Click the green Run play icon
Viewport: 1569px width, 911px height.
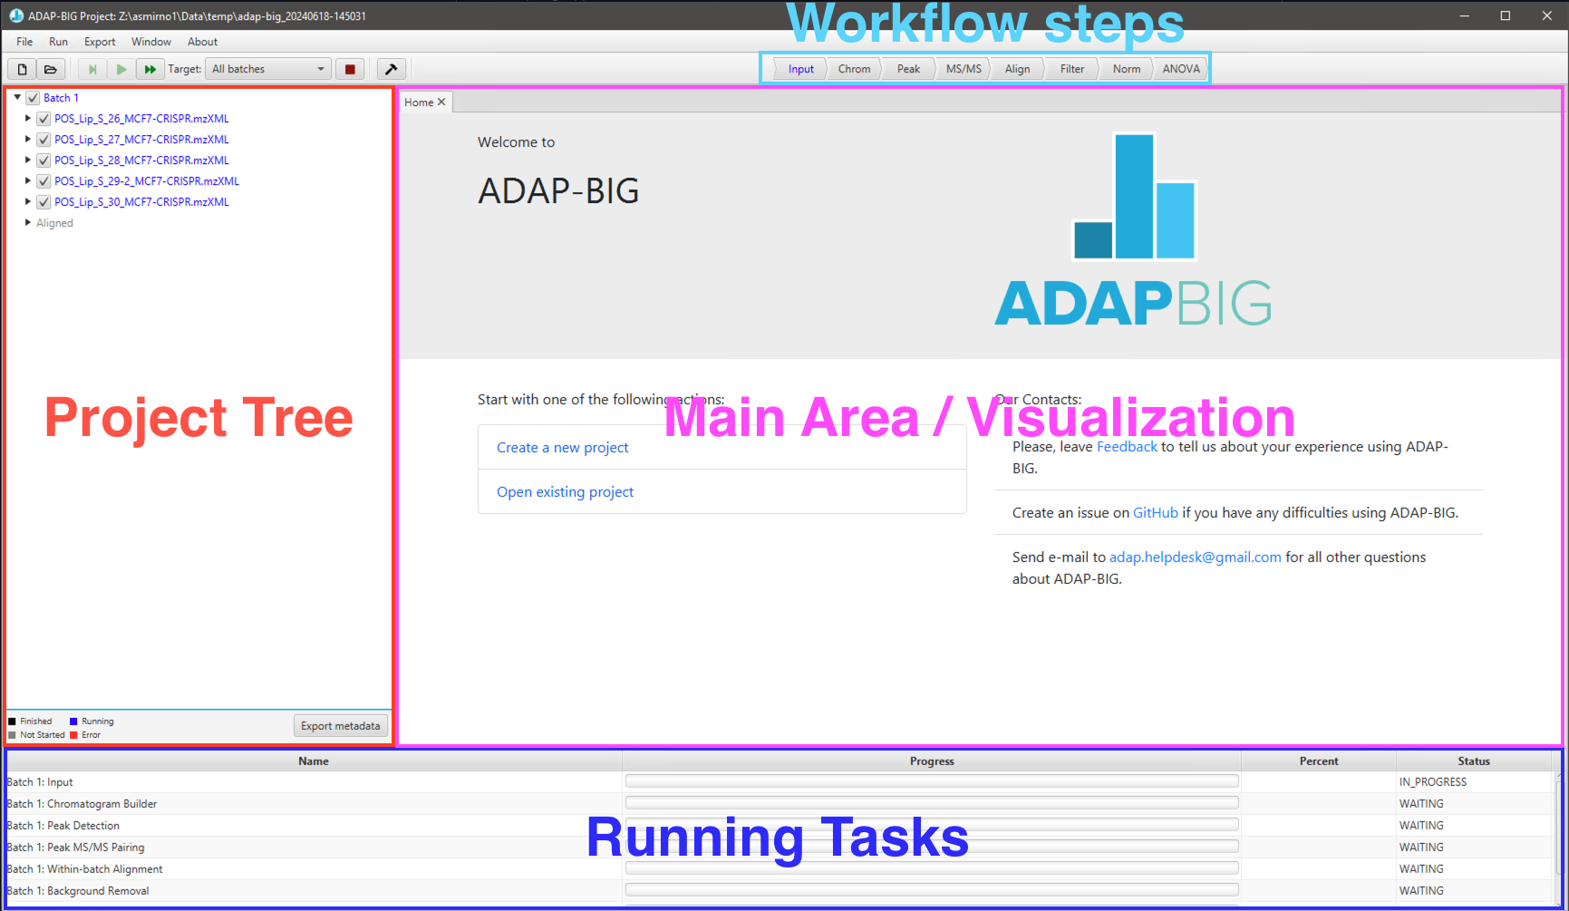(121, 69)
